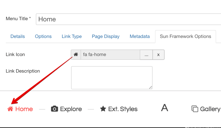This screenshot has width=221, height=128.
Task: Open the Metadata tab
Action: coord(140,36)
